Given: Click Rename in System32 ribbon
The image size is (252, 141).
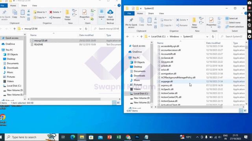Looking at the screenshot, I should tap(182, 25).
